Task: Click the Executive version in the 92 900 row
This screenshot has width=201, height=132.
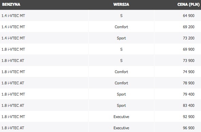Action: tap(121, 117)
